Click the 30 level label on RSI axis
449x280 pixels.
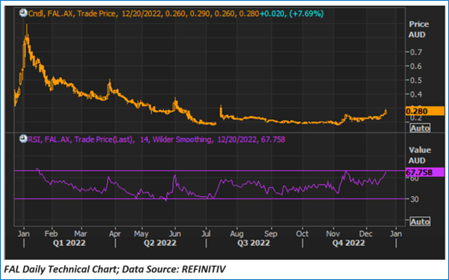coord(414,199)
